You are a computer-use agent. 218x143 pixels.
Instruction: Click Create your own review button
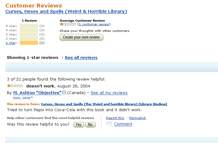tap(81, 37)
